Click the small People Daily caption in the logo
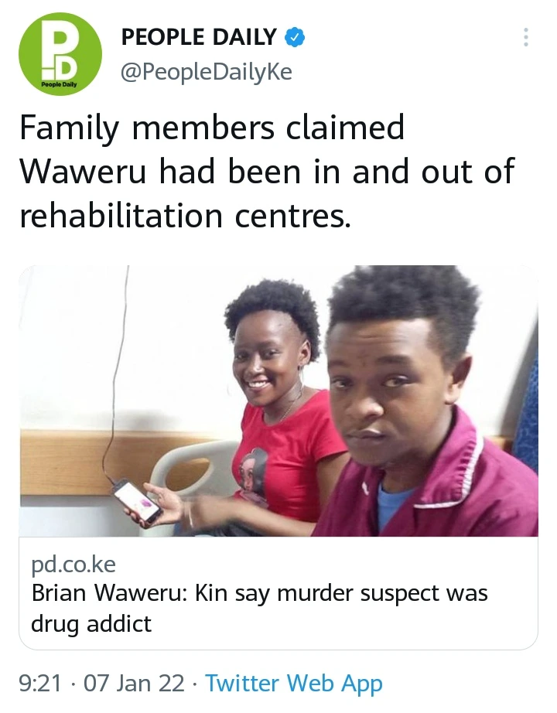The width and height of the screenshot is (557, 713). pos(59,84)
